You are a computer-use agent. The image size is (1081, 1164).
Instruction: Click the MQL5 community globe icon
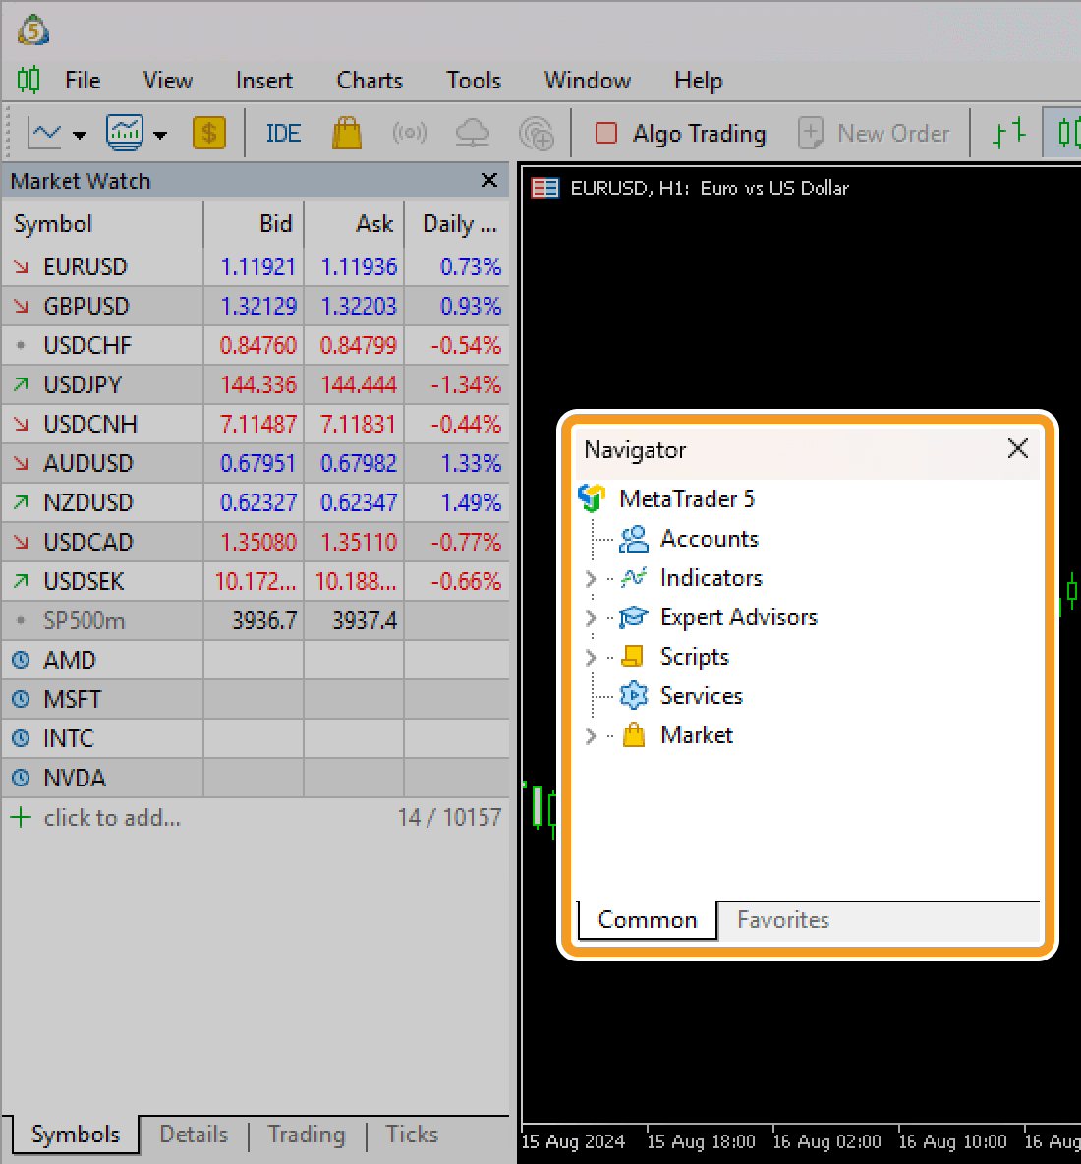[537, 133]
